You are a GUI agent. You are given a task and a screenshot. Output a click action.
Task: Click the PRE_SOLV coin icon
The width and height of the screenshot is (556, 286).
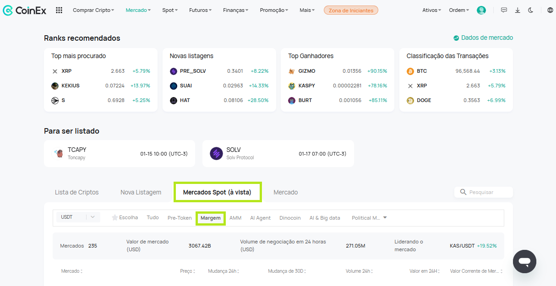174,71
